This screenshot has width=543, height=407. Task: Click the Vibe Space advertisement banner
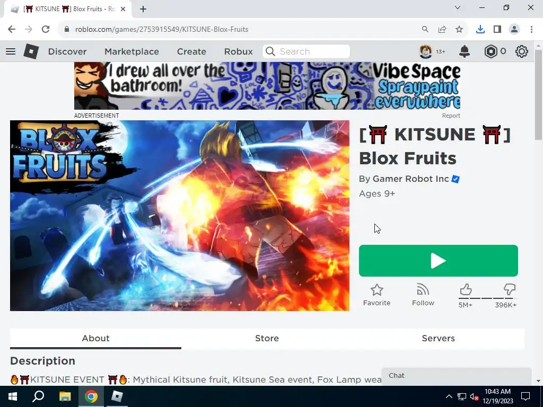tap(267, 86)
